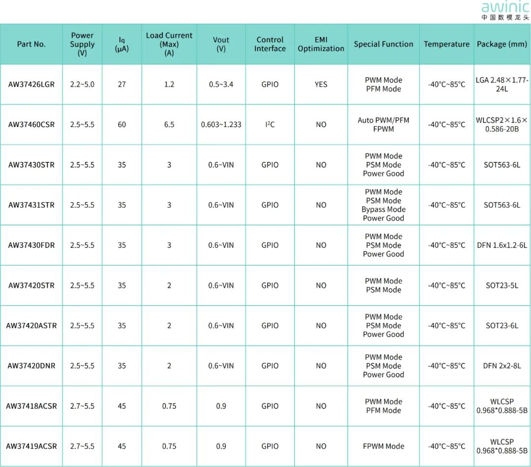Click GPIO interface in AW37426LGR row
Image resolution: width=531 pixels, height=467 pixels.
[270, 84]
